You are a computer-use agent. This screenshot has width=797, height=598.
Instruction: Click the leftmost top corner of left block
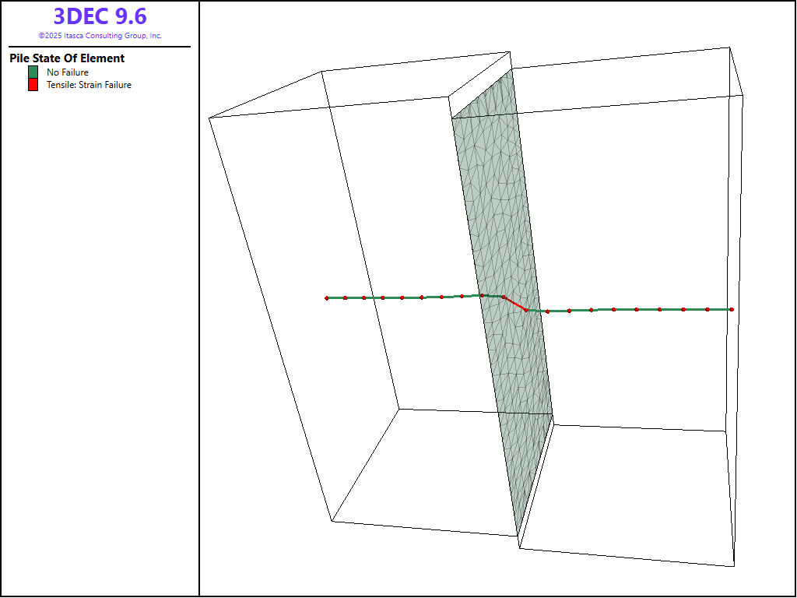tap(209, 118)
